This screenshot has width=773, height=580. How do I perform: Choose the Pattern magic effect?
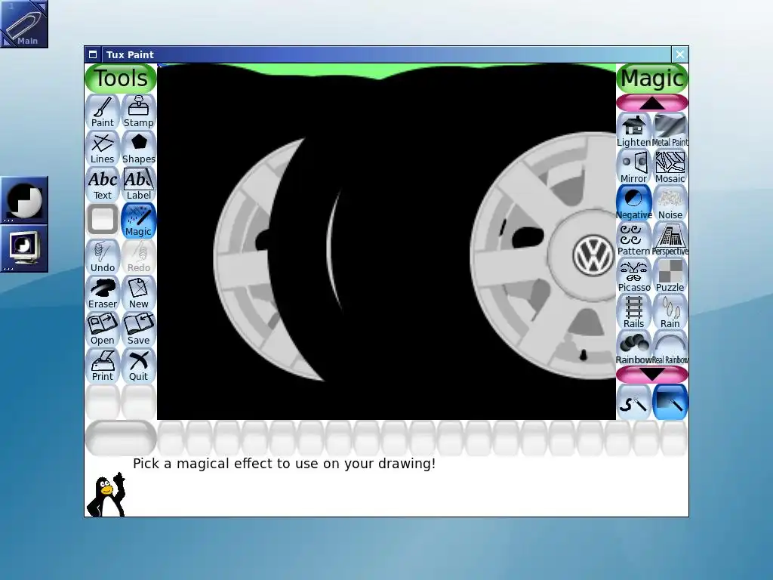[x=633, y=239]
